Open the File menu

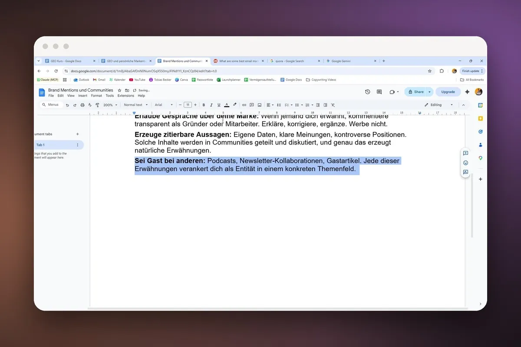coord(51,96)
